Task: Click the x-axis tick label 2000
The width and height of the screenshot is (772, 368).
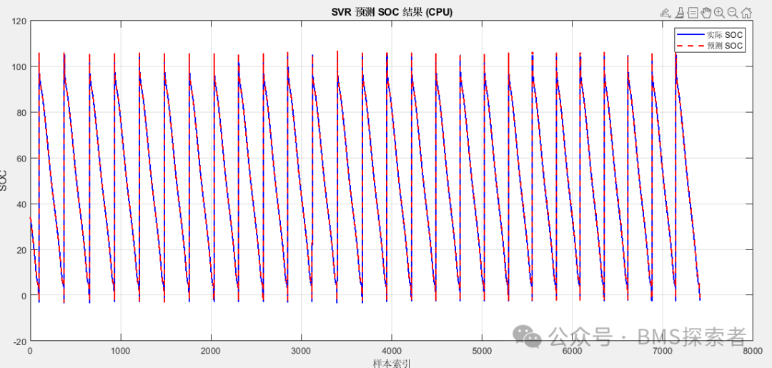Action: tap(211, 351)
